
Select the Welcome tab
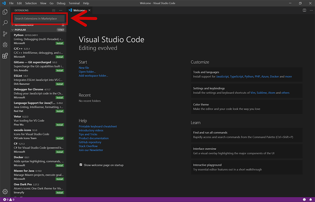79,10
